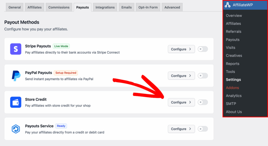Open the Affiliates settings tab

coord(35,7)
